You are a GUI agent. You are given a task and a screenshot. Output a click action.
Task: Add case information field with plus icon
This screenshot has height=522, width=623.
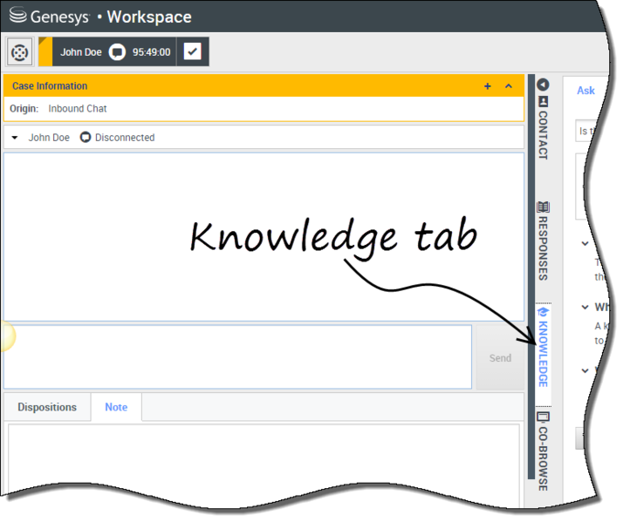pos(488,86)
